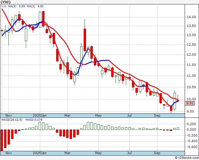
Task: Click the 13.00 price axis label
Action: (x=191, y=35)
